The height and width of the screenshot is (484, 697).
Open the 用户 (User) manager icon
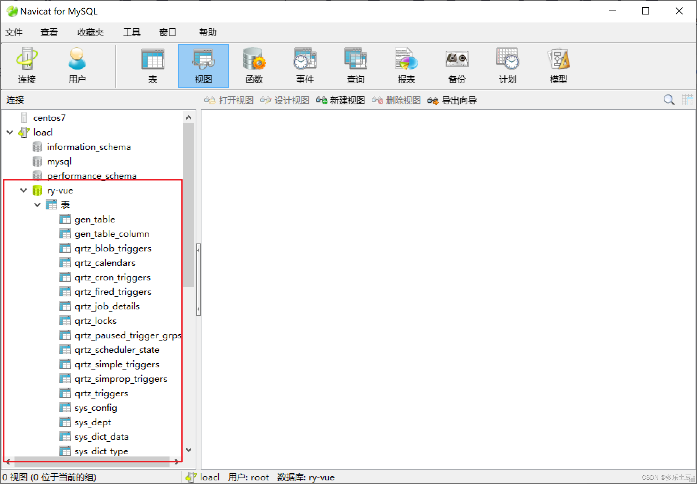click(x=77, y=66)
